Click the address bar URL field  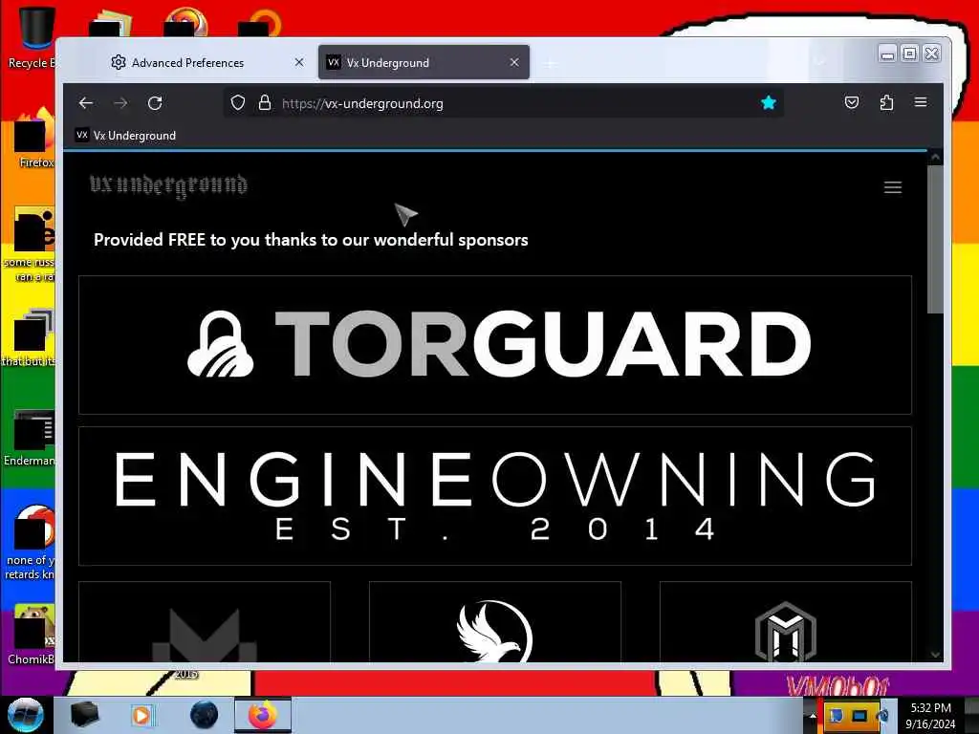pos(503,103)
